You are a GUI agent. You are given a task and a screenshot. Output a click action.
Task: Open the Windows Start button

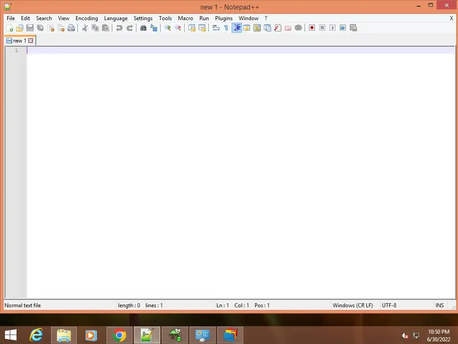[x=11, y=335]
